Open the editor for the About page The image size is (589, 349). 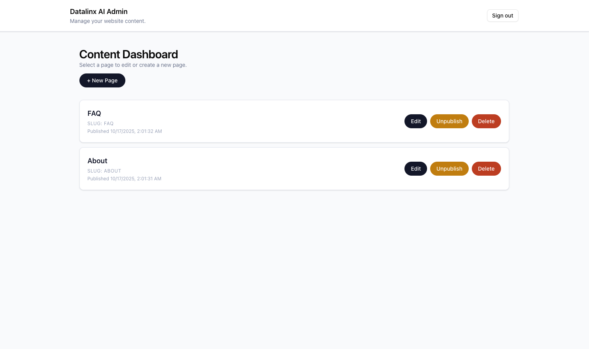point(415,169)
